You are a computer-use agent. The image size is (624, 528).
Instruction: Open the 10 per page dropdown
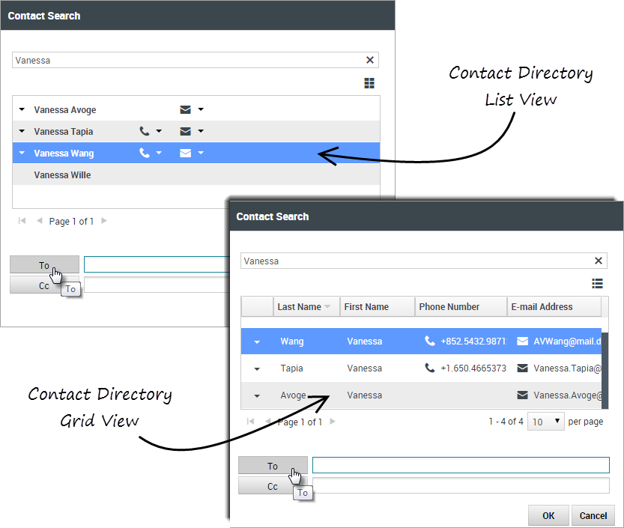point(545,422)
